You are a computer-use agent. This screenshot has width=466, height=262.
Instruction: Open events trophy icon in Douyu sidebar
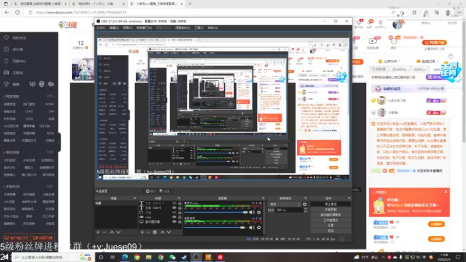coord(6,84)
